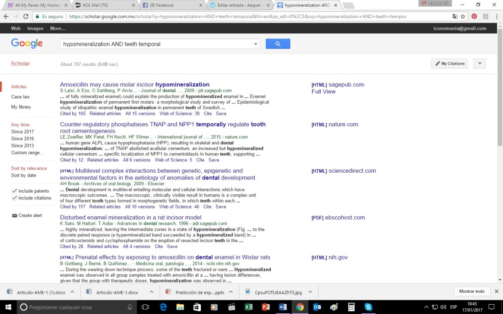Click the Google logo
This screenshot has width=503, height=314.
[27, 43]
